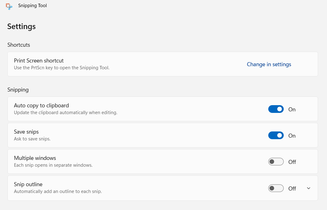Click 'Each snip opens in separate windows.' text
327x210 pixels.
click(53, 165)
